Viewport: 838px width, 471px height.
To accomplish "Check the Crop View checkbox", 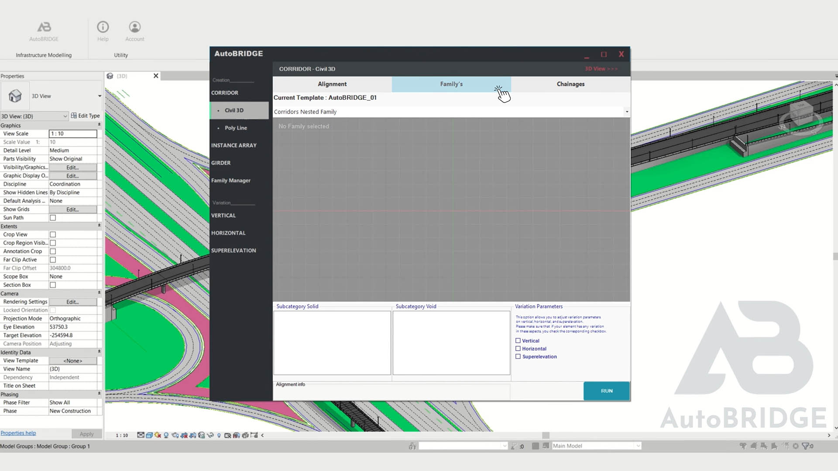I will [x=53, y=235].
